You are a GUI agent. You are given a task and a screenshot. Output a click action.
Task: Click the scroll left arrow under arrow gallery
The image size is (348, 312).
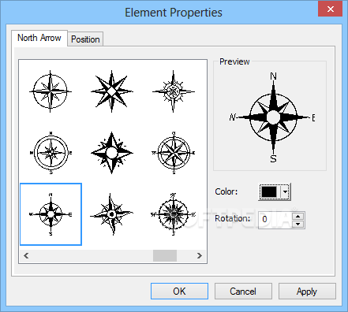pos(26,255)
